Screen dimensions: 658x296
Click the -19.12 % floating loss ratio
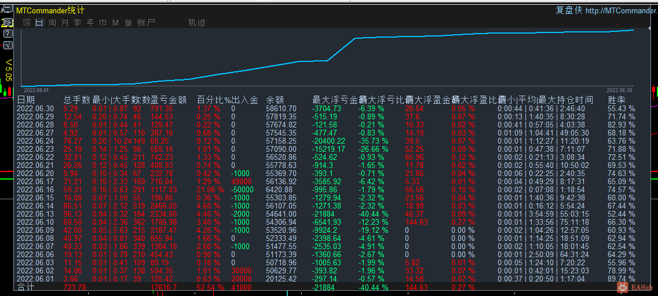point(374,229)
